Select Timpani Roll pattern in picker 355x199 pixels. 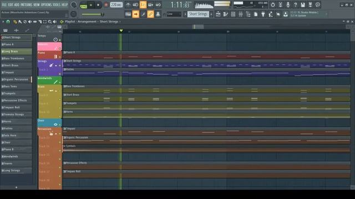16,107
